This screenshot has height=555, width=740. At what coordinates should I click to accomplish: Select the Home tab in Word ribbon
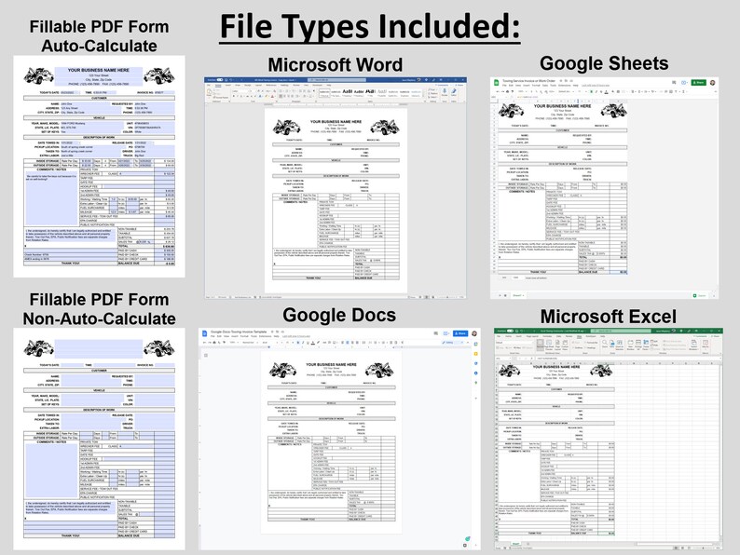coord(217,86)
